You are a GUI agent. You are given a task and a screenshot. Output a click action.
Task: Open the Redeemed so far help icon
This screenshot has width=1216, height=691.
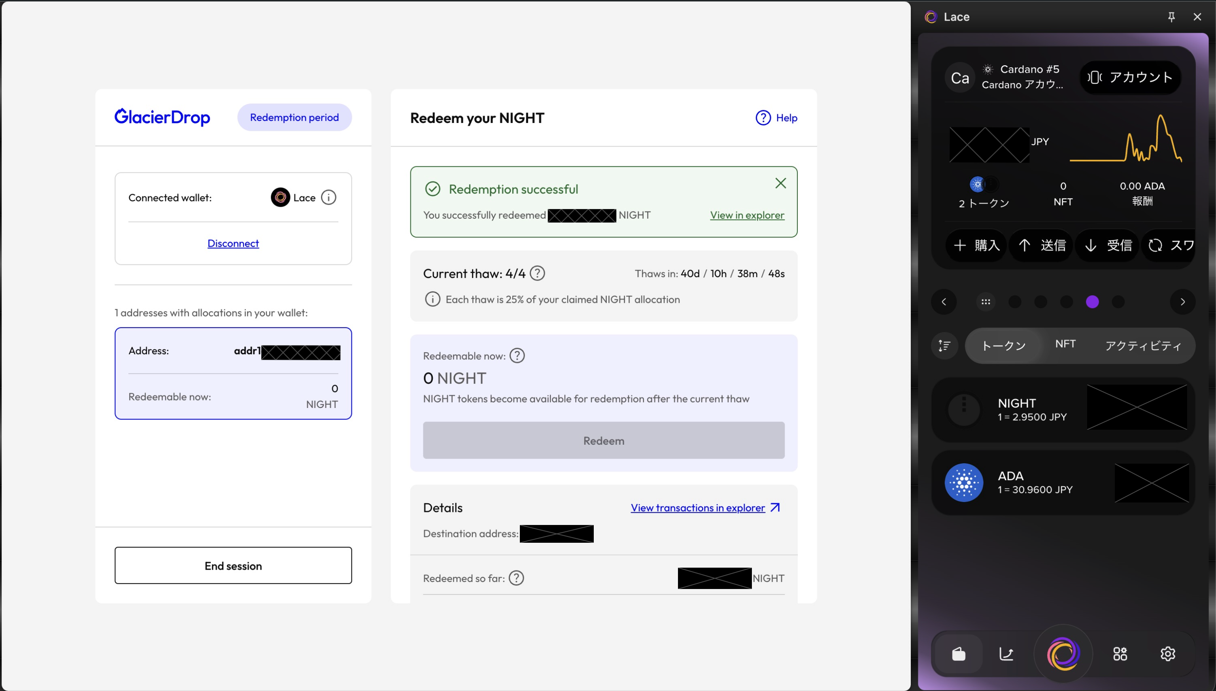(516, 578)
